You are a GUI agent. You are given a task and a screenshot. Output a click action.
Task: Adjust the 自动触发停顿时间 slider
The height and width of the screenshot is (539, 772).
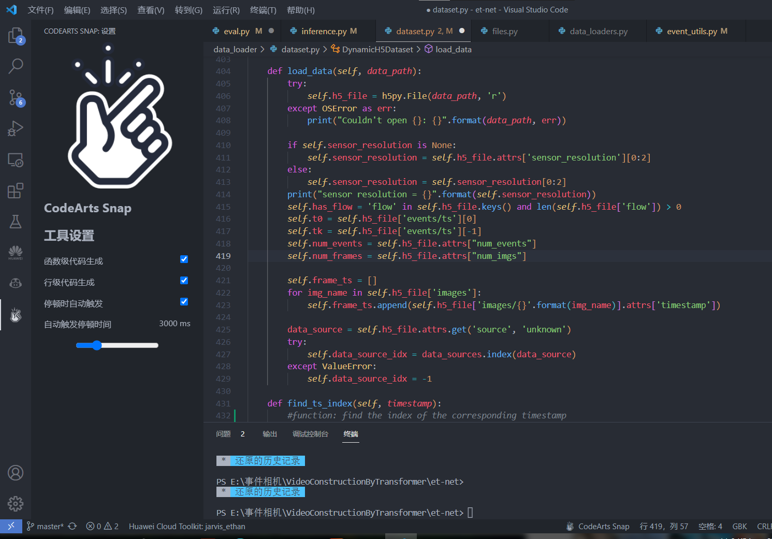click(x=117, y=345)
